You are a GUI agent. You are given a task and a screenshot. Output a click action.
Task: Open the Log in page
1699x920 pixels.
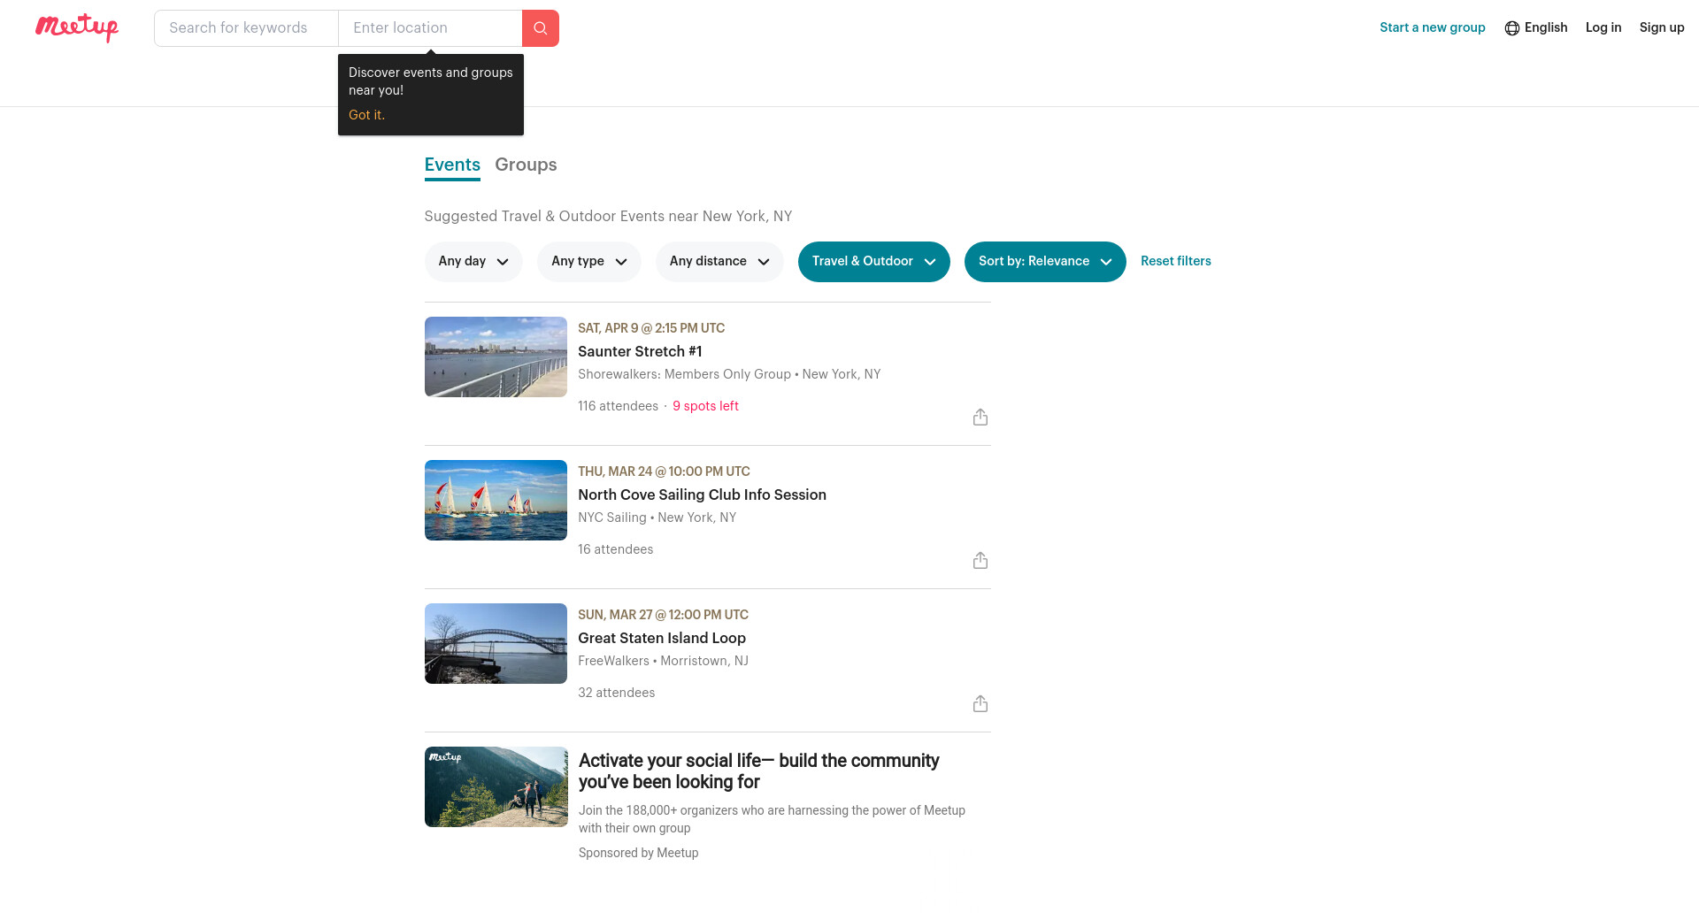(x=1603, y=27)
